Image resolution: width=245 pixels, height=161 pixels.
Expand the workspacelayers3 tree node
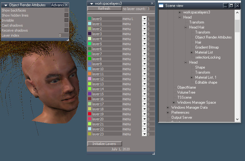[180, 12]
